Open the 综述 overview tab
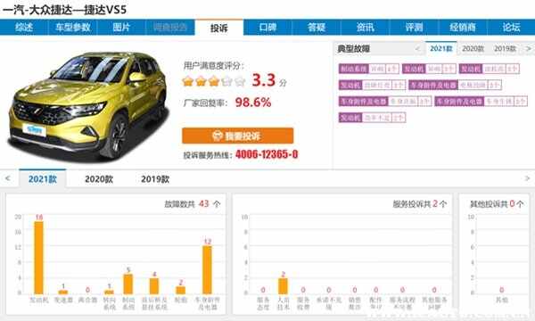The image size is (535, 321). point(24,28)
